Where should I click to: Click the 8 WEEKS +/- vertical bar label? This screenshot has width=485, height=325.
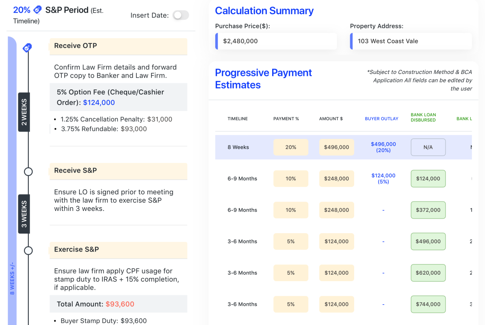pos(12,278)
